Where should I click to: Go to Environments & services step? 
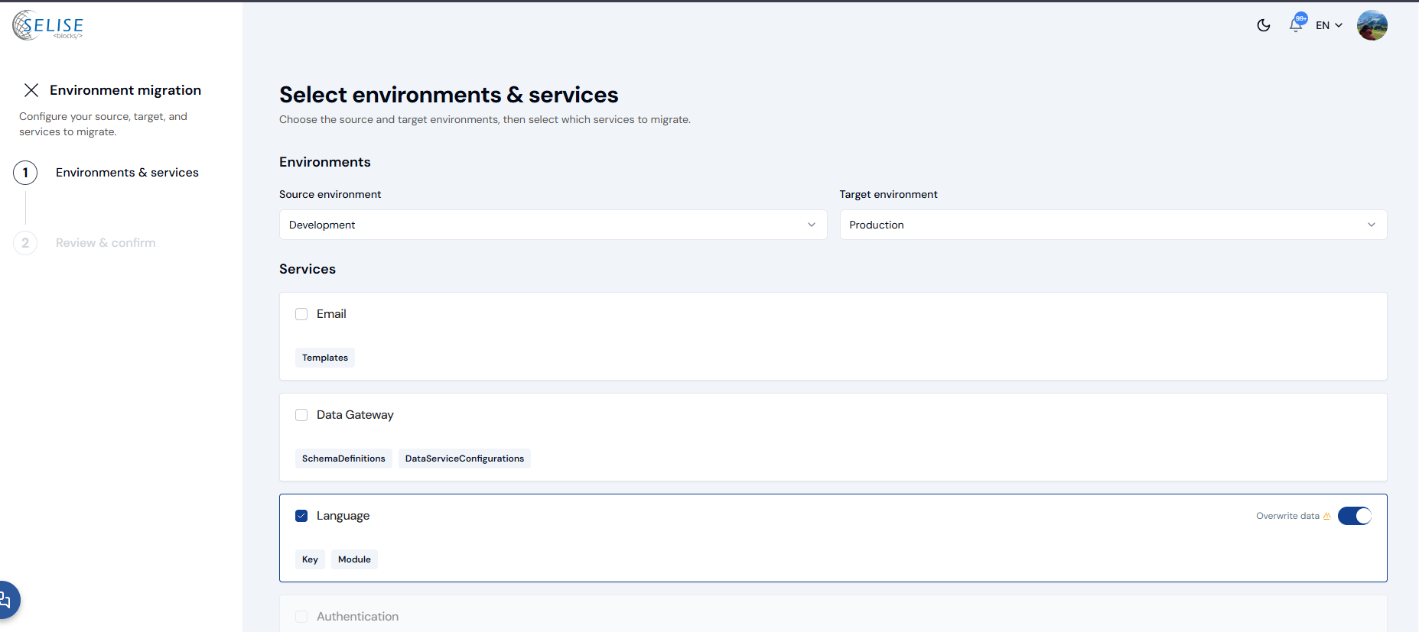[127, 173]
